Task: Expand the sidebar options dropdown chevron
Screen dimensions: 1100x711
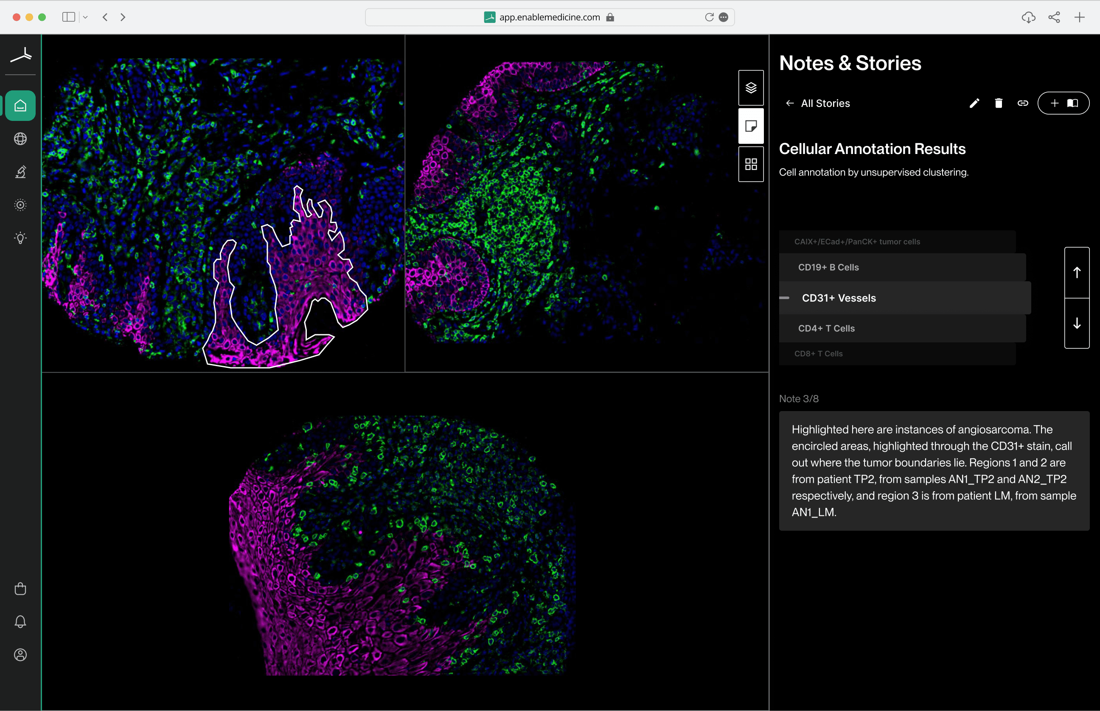Action: coord(85,17)
